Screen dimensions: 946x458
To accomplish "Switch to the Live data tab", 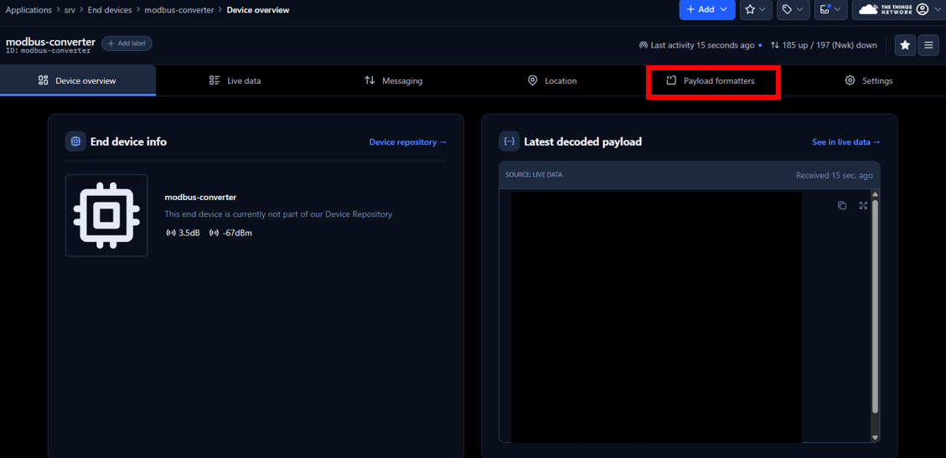I will pyautogui.click(x=235, y=80).
